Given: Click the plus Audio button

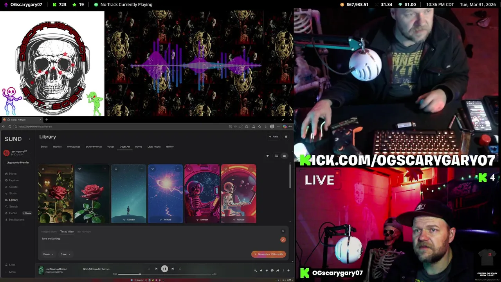Looking at the screenshot, I should click(x=274, y=137).
